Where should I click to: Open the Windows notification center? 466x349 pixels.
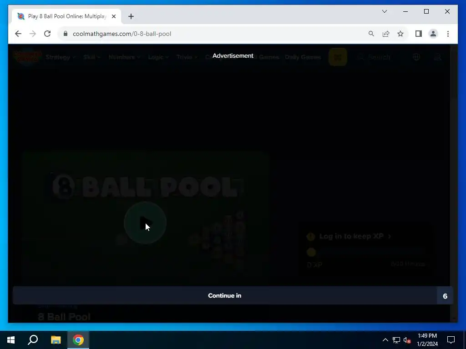click(451, 340)
